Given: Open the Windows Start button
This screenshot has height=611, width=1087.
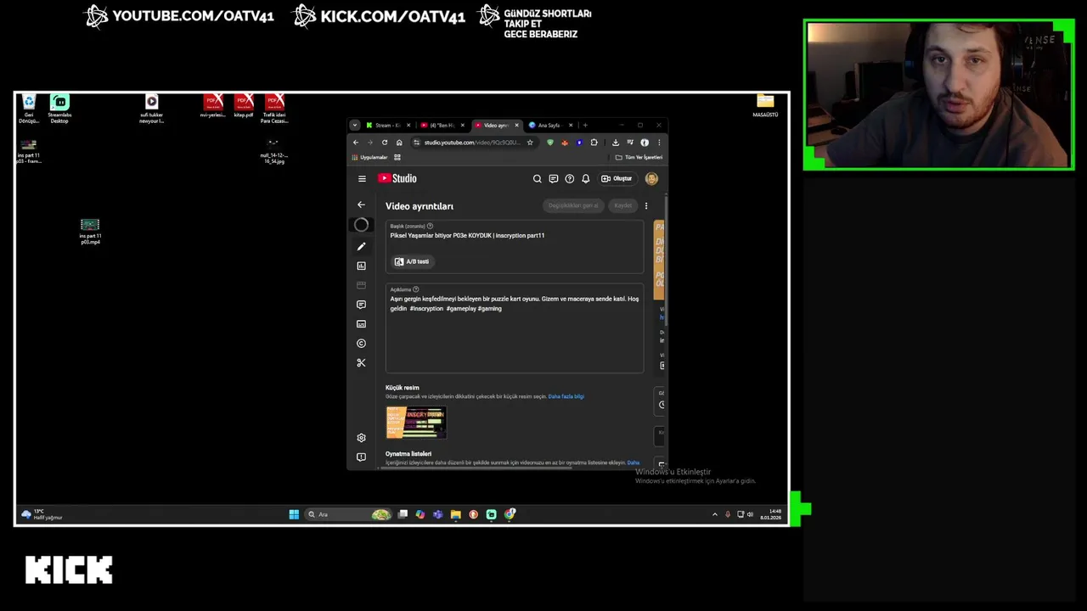Looking at the screenshot, I should tap(294, 514).
